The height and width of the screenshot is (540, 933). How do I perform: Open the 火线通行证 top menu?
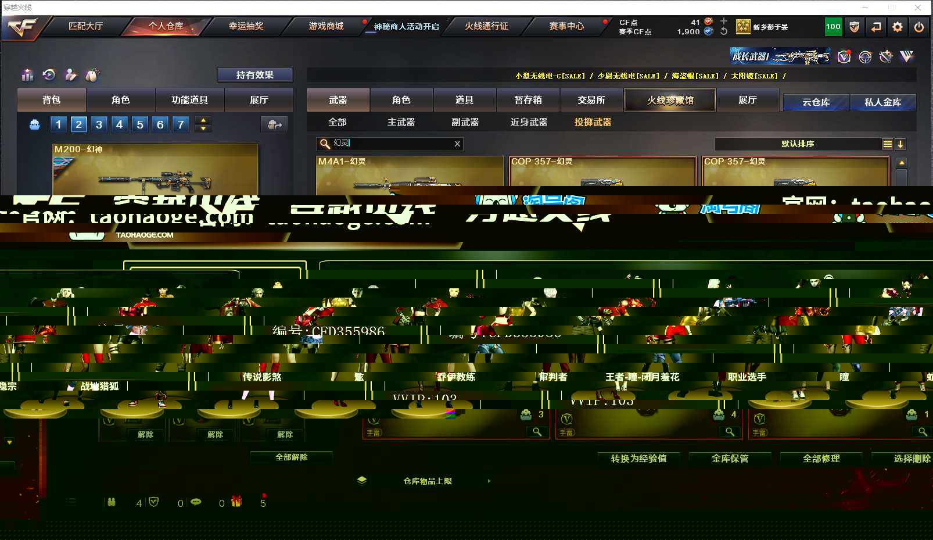tap(487, 26)
